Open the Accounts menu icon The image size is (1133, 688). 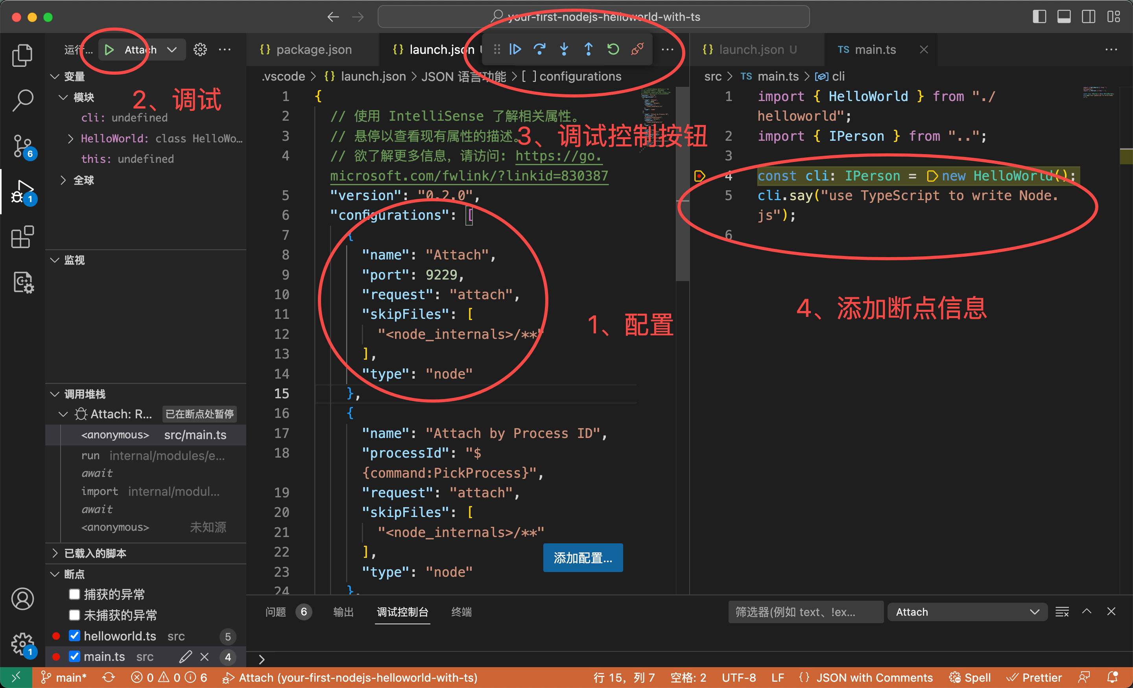click(22, 599)
